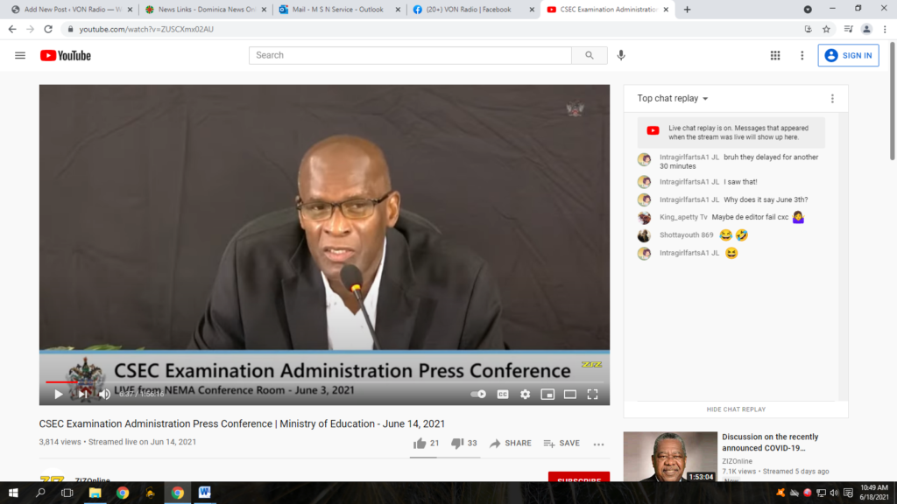Image resolution: width=897 pixels, height=504 pixels.
Task: Toggle the autoplay switch in player
Action: click(x=478, y=395)
